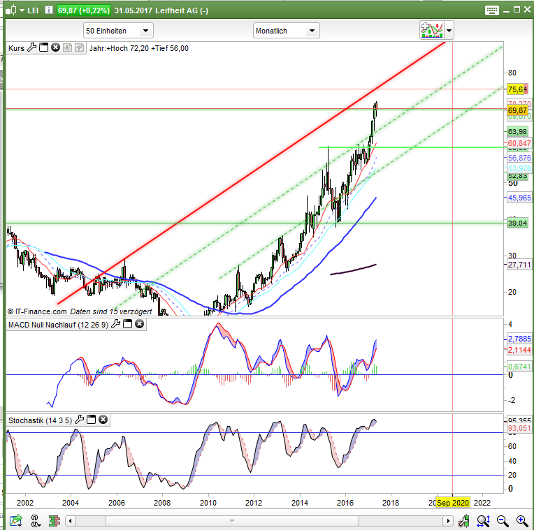Click the 2,7885 MACD value label
The width and height of the screenshot is (534, 530).
(519, 339)
